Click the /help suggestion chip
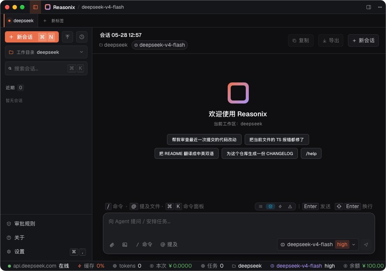The width and height of the screenshot is (386, 271). point(311,154)
